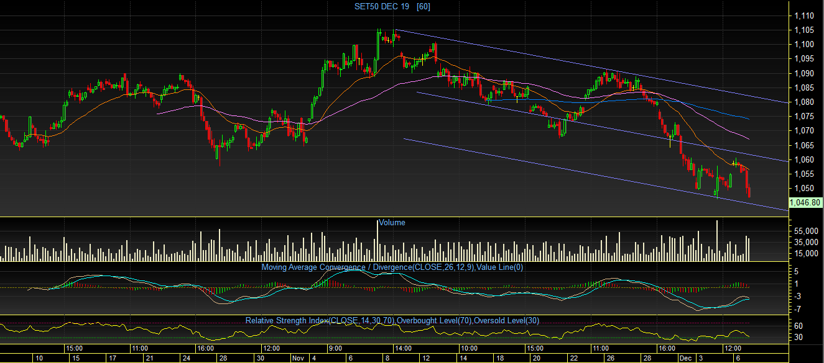The width and height of the screenshot is (824, 363).
Task: Click the date label 10 on the axis
Action: (x=39, y=358)
